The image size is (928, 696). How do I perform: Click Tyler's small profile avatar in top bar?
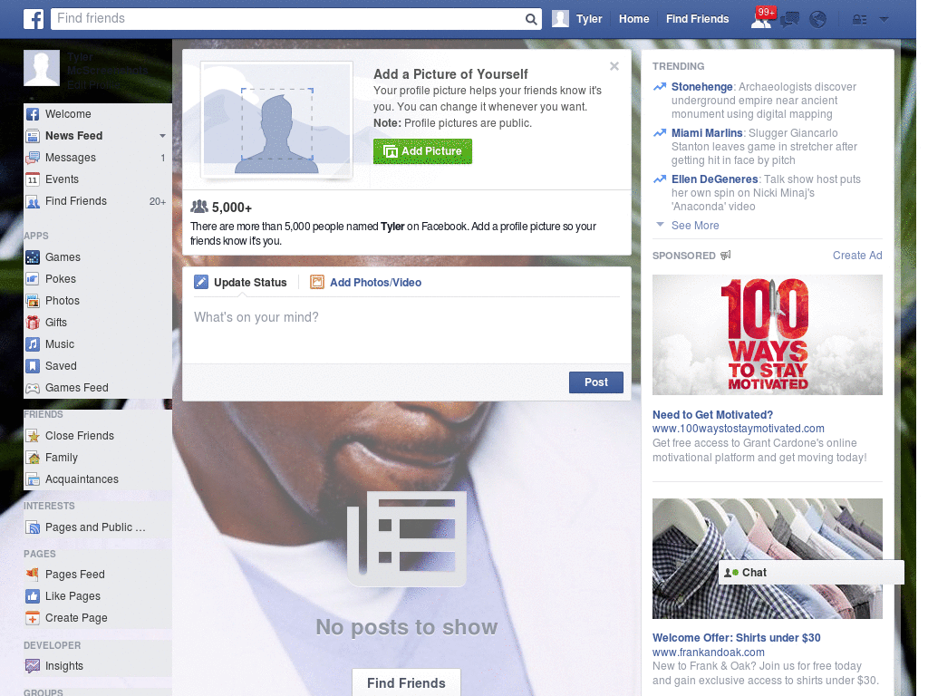click(560, 19)
